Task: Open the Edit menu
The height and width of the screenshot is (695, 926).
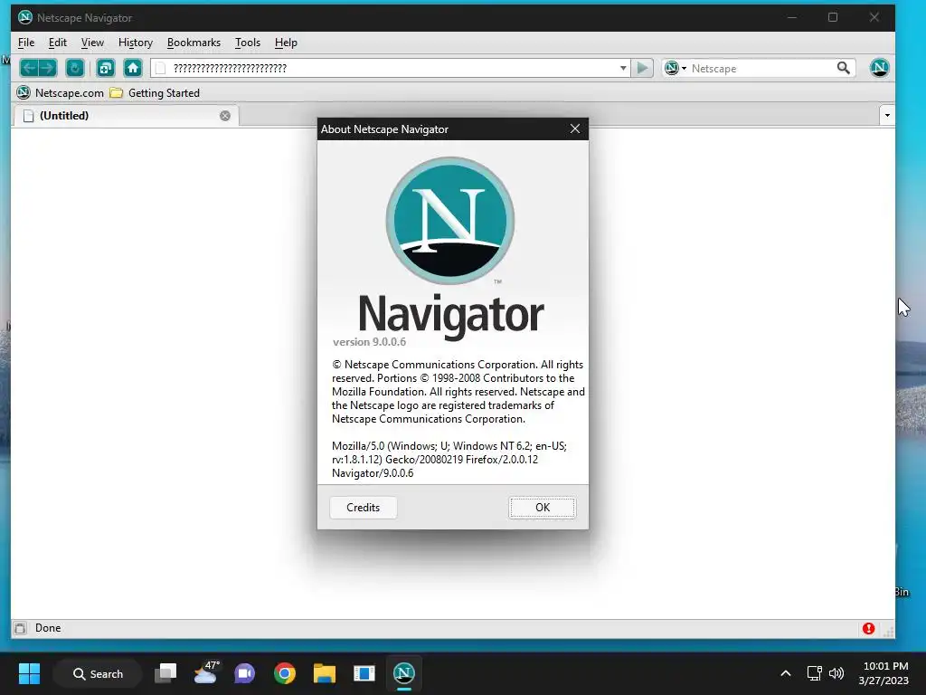Action: [57, 43]
